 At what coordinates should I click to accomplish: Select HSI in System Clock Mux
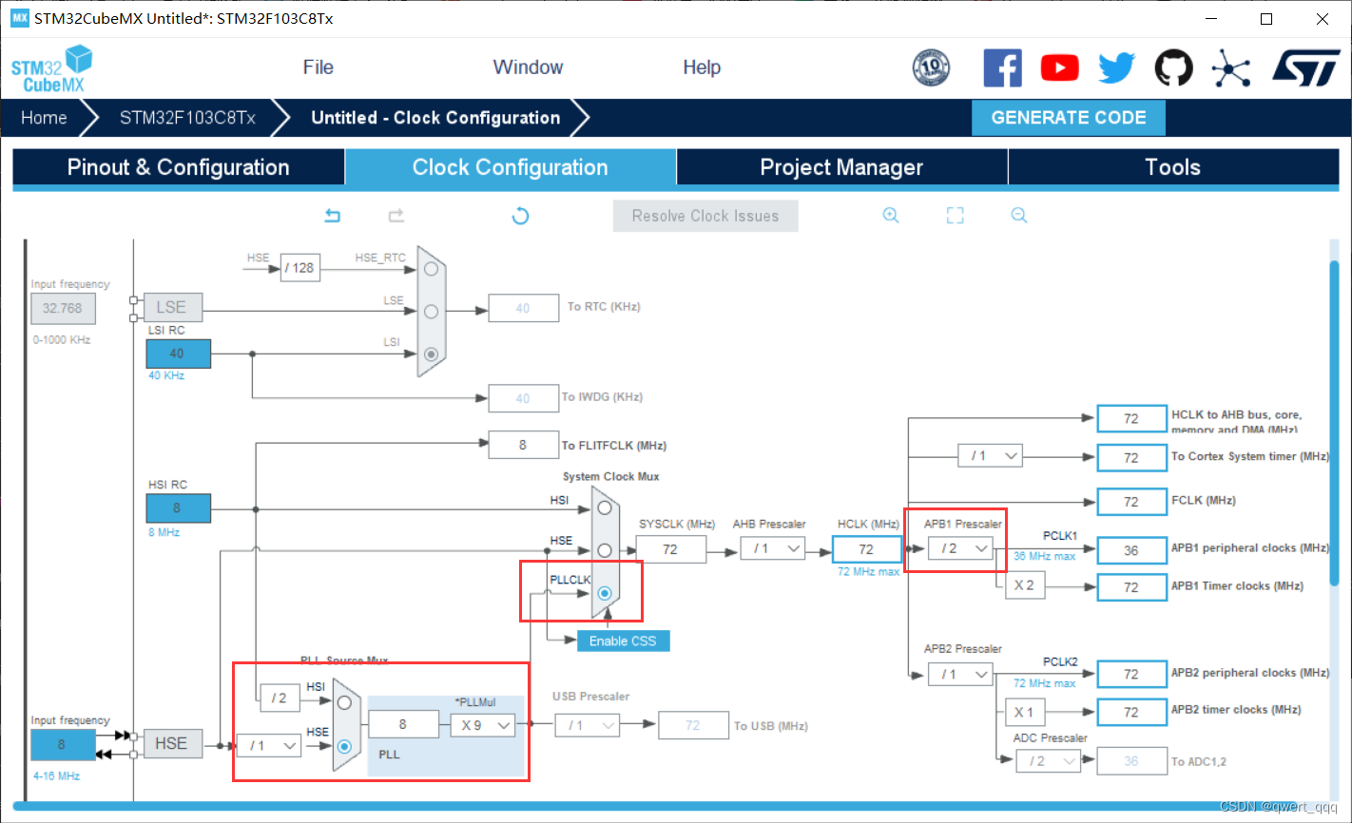click(604, 507)
